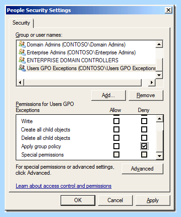Viewport: 181px width, 217px height.
Task: Open Learn about access control and permissions link
Action: pos(63,186)
